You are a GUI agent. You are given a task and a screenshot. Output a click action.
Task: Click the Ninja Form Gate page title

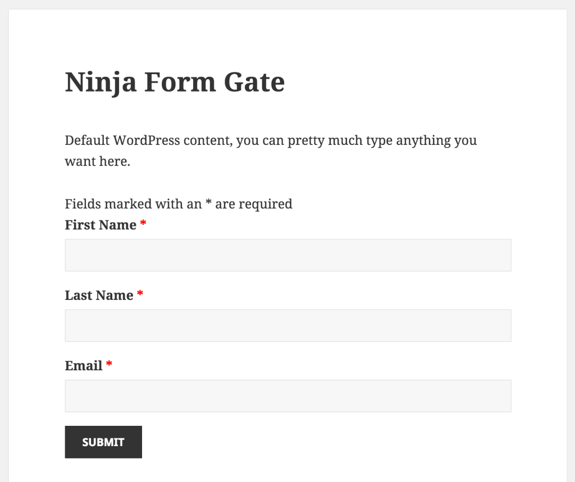[x=175, y=81]
